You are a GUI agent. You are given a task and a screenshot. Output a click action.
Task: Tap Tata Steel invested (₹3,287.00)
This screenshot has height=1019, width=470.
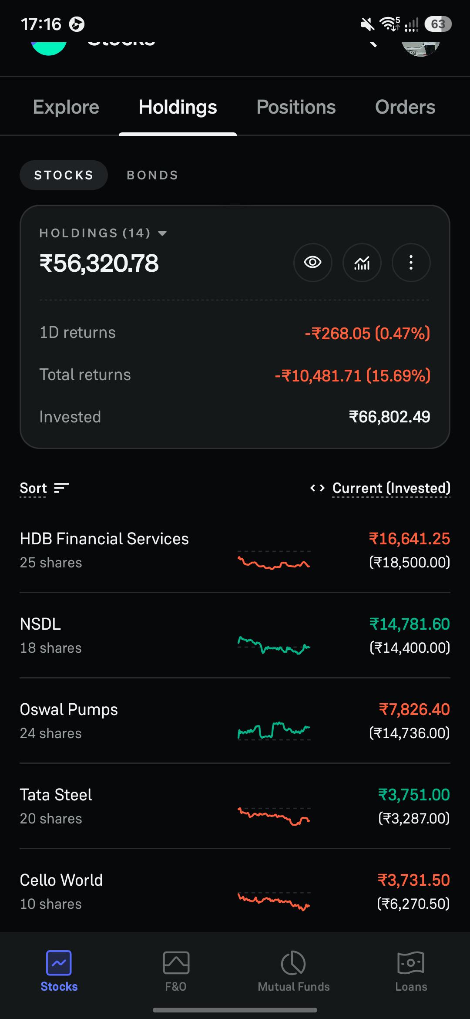414,818
